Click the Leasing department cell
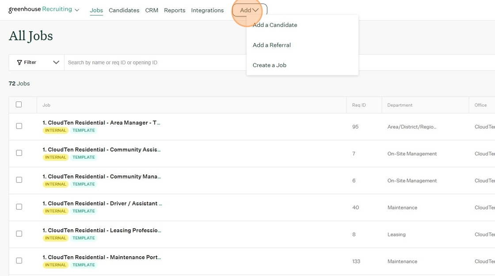 click(396, 235)
